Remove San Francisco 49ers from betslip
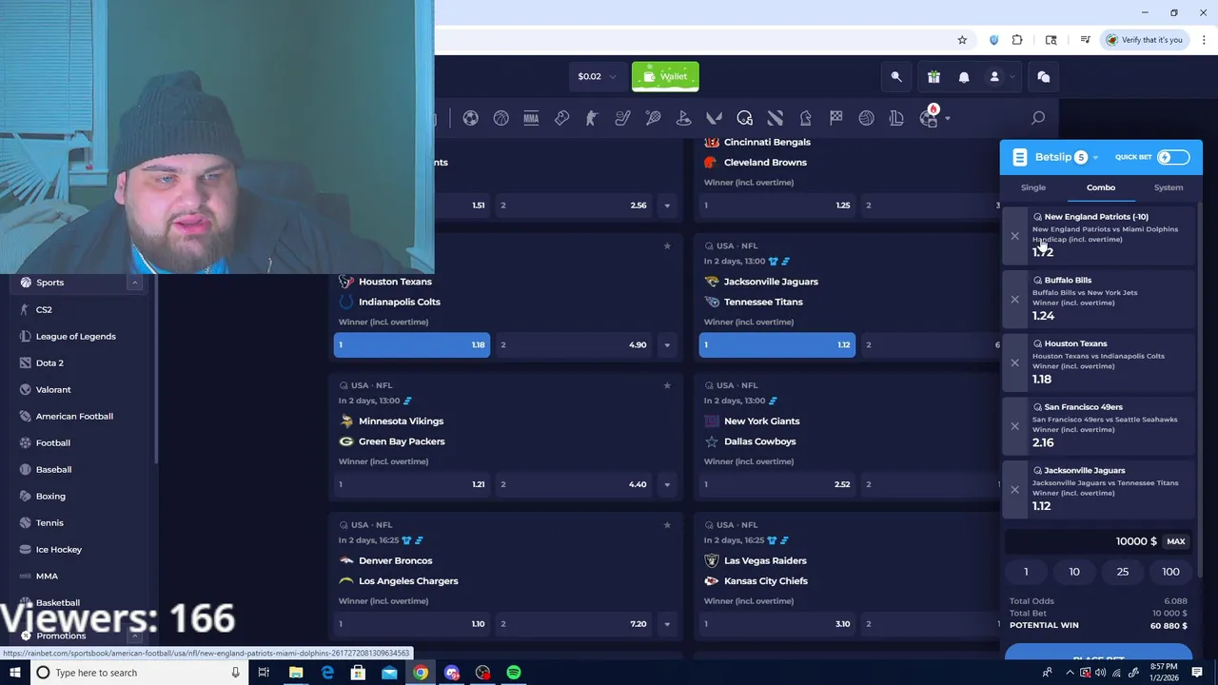 coord(1014,426)
